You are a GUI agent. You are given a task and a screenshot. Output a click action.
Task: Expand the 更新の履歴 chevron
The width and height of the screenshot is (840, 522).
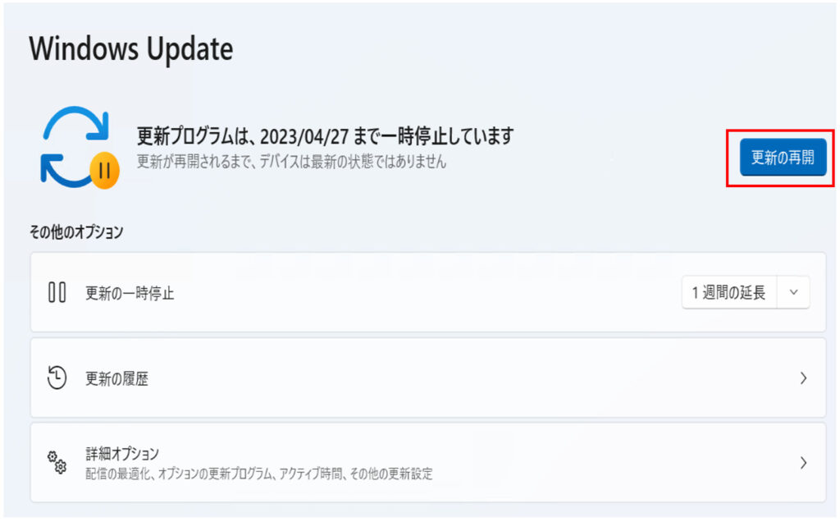(803, 378)
